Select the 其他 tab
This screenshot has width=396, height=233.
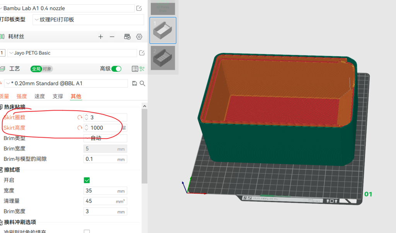tap(76, 96)
